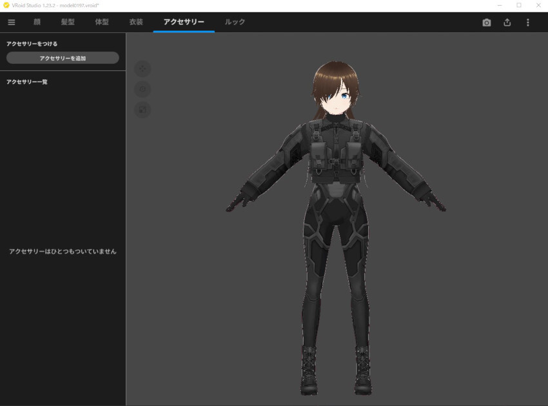Click the scale/zoom view icon
Image resolution: width=548 pixels, height=406 pixels.
142,110
